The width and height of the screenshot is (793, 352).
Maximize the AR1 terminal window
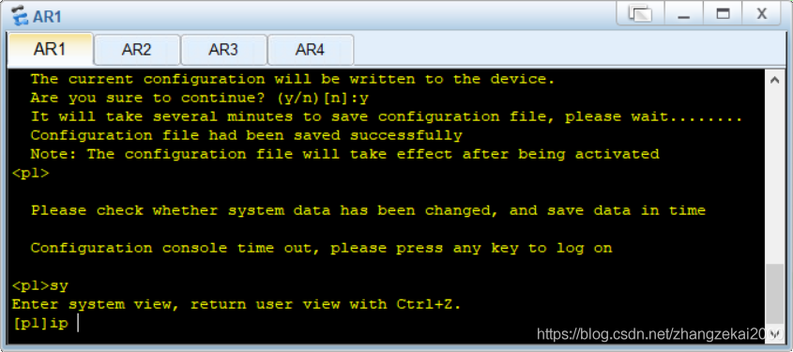click(x=724, y=14)
